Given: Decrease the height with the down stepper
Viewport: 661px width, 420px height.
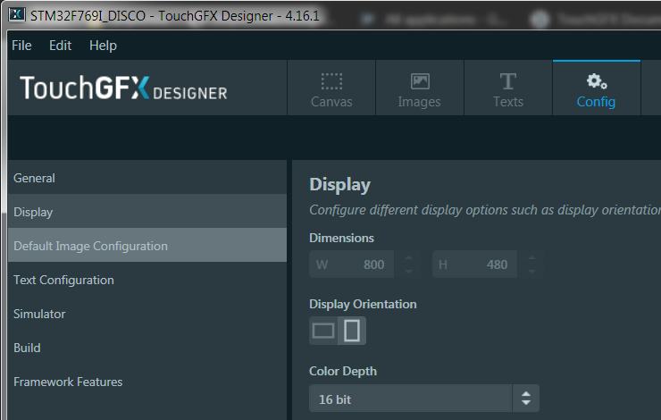Looking at the screenshot, I should (531, 271).
